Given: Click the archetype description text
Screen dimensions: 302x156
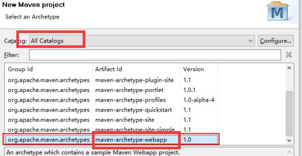Looking at the screenshot, I should 93,153.
